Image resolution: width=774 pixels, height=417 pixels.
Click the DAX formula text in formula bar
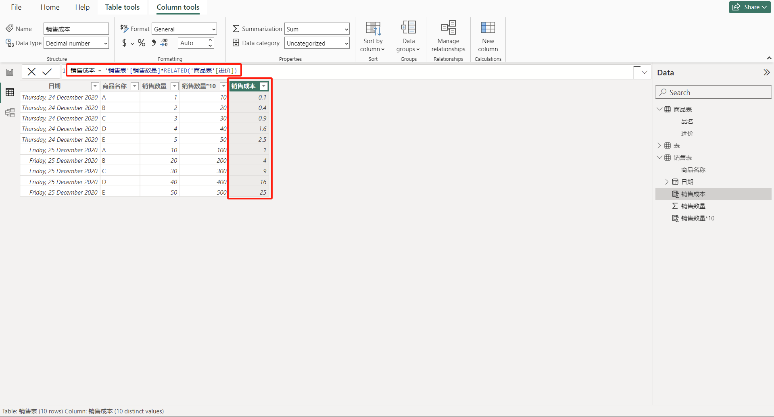(154, 71)
